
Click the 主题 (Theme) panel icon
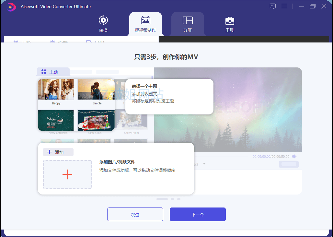pos(43,71)
